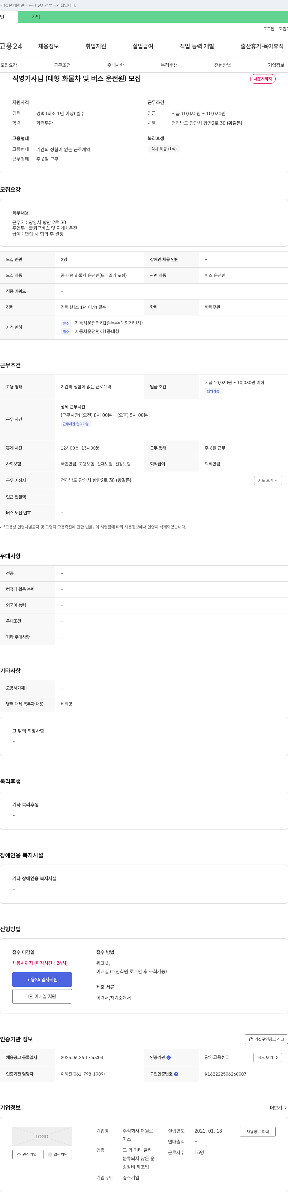The width and height of the screenshot is (288, 1192).
Task: Click the LOGO placeholder image of 주식회사 더원로지스
Action: point(42,1136)
